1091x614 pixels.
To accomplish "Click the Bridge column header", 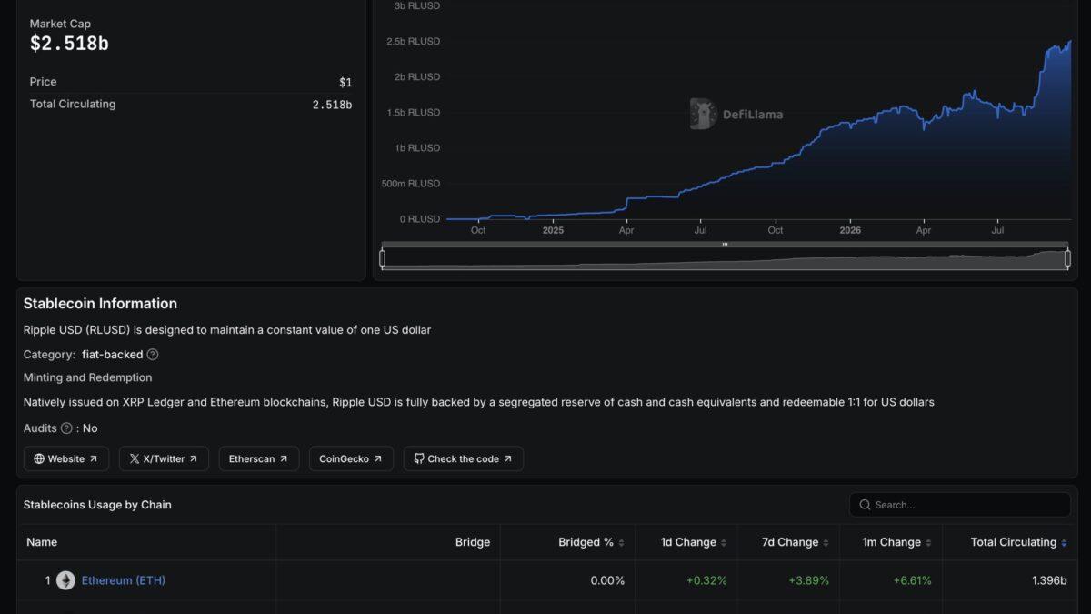I will pos(473,542).
